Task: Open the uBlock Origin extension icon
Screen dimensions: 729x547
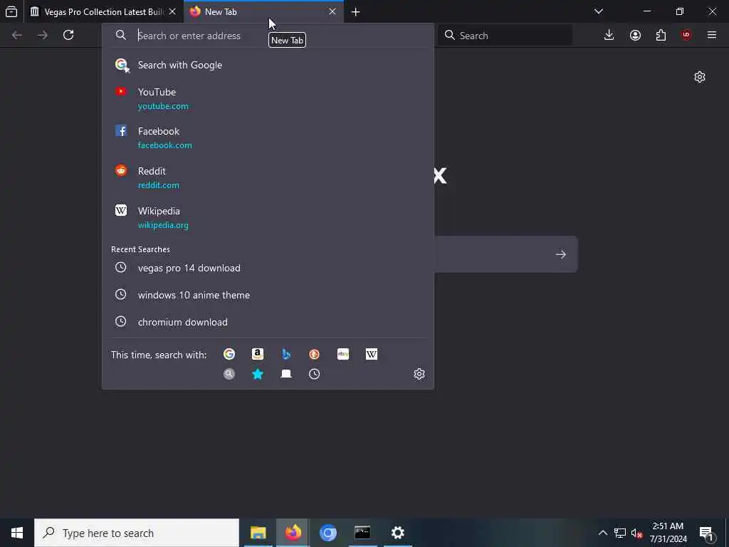Action: pyautogui.click(x=686, y=36)
